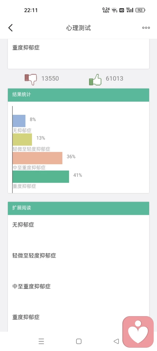Image resolution: width=157 pixels, height=351 pixels.
Task: Open the three-dot more options menu
Action: [x=146, y=28]
